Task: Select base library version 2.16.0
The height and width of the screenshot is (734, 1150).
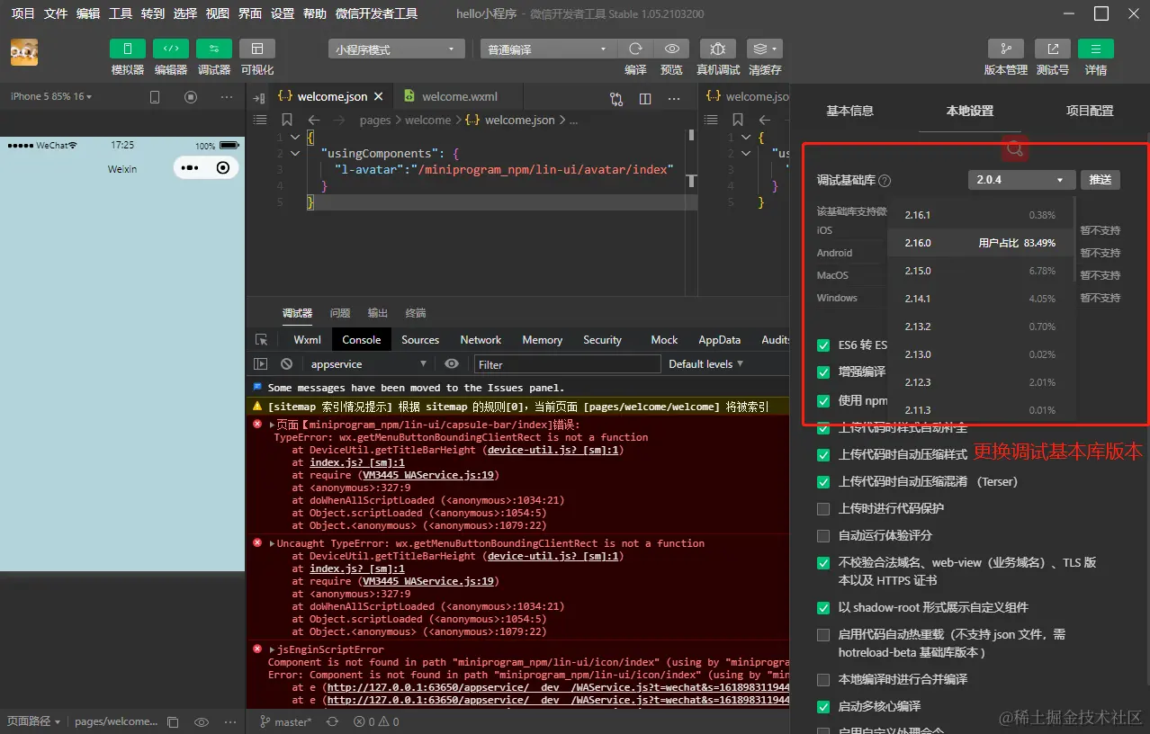Action: tap(981, 243)
